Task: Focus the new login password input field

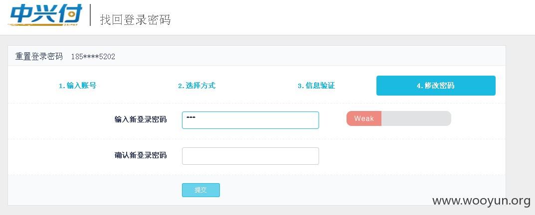Action: (x=250, y=120)
